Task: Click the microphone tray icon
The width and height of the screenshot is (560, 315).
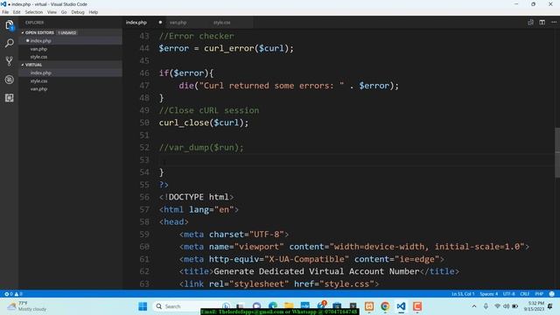Action: (486, 306)
